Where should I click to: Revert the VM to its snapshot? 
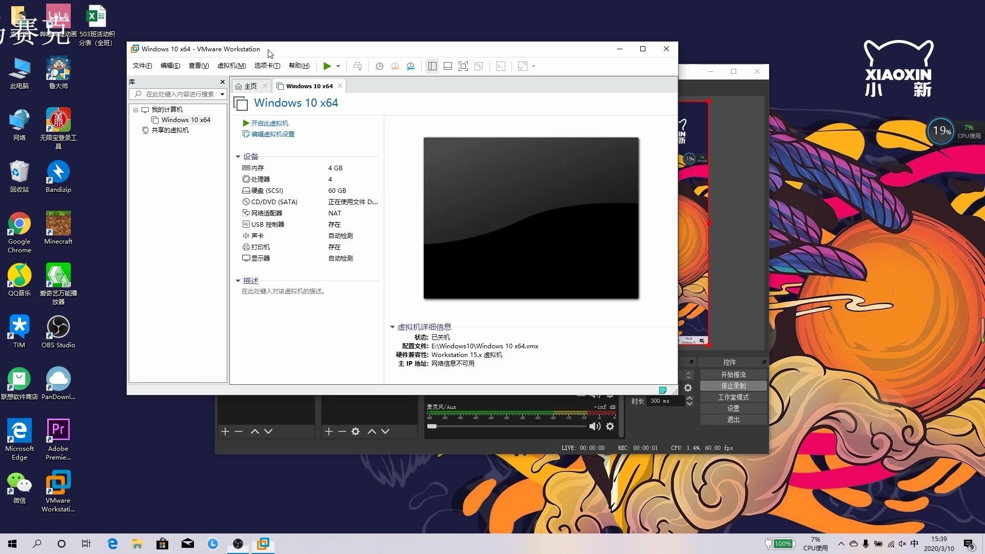click(395, 66)
